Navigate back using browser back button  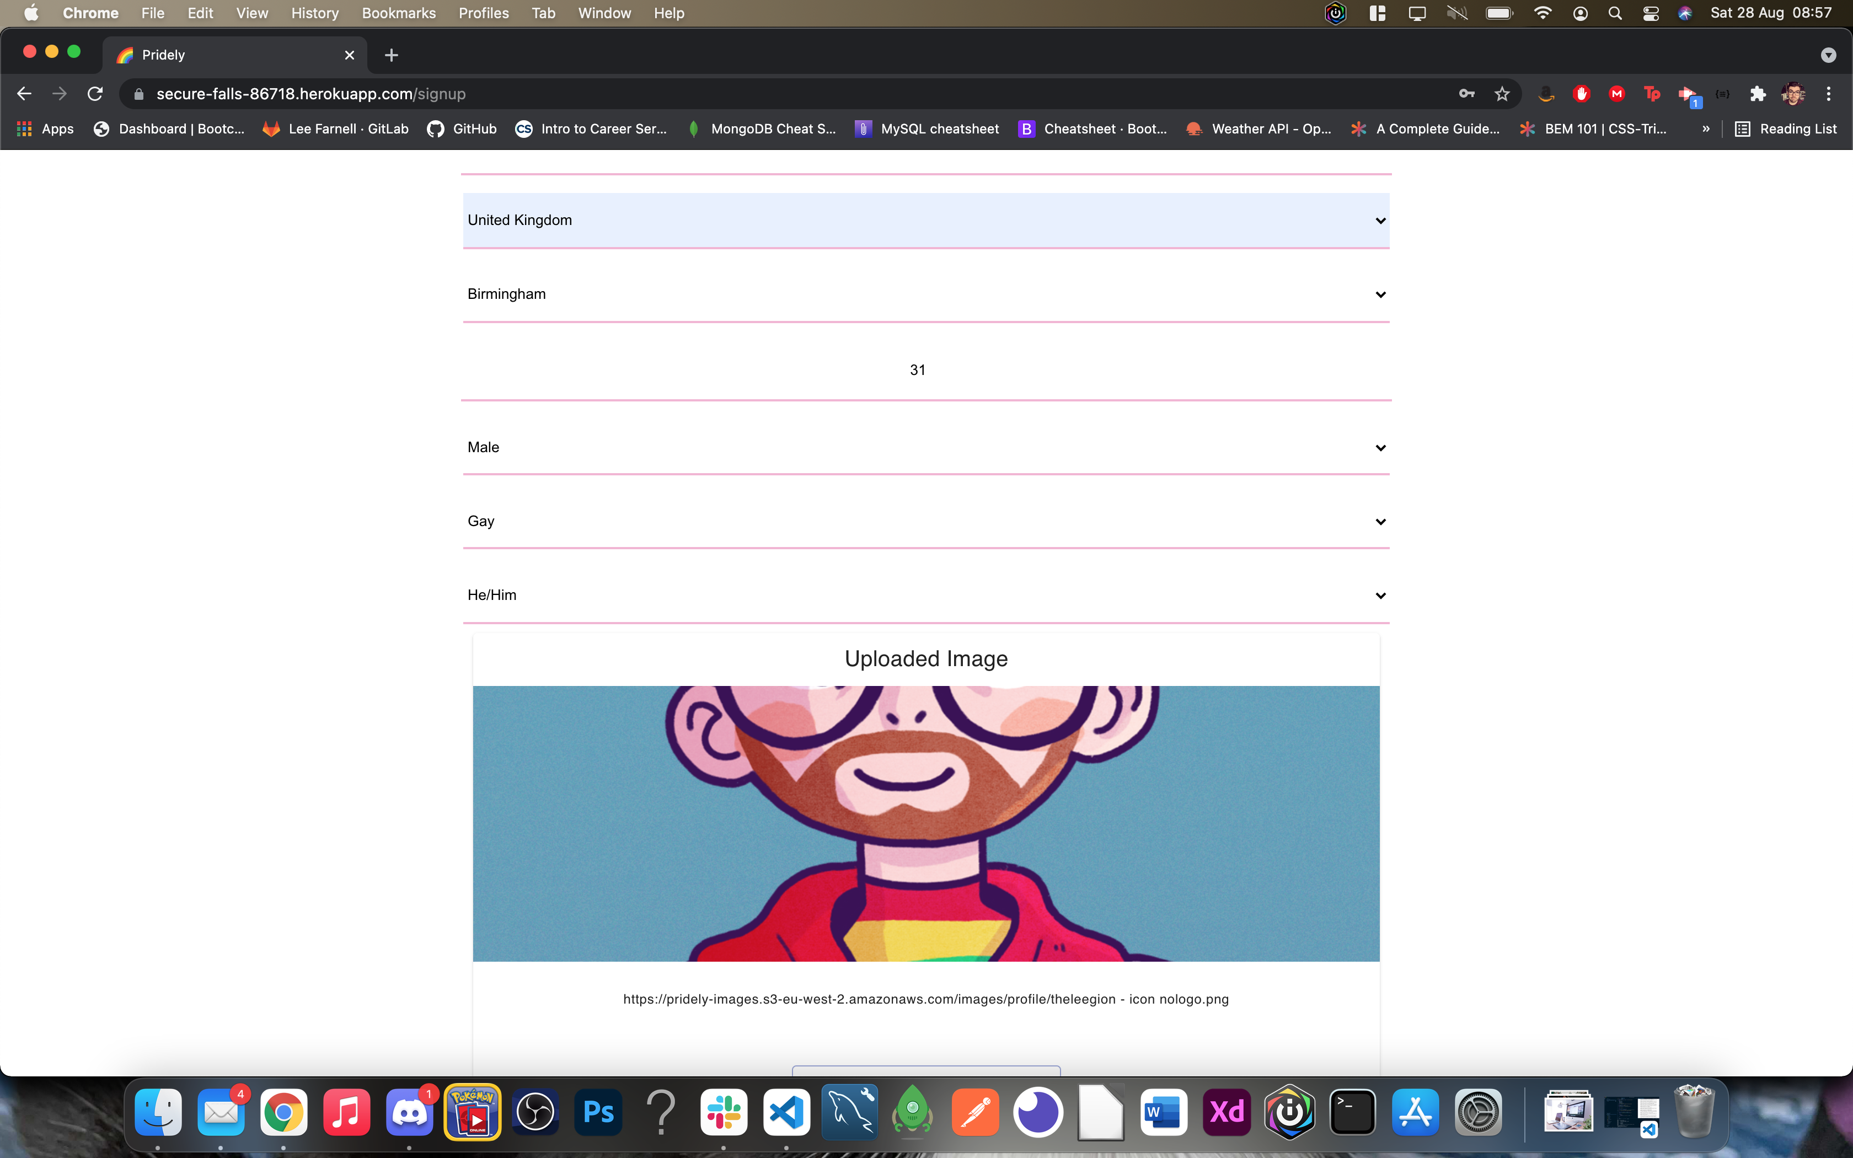(x=24, y=93)
